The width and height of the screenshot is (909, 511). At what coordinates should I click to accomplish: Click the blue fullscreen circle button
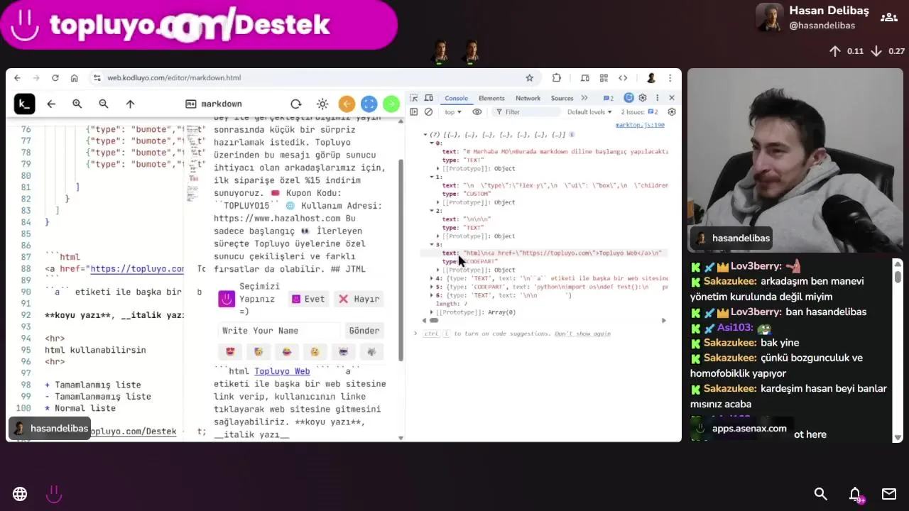tap(369, 104)
